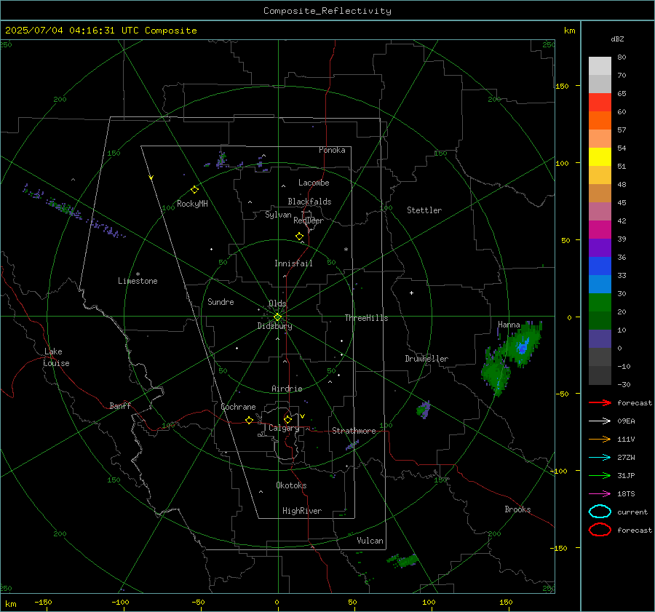Click the orange 111V arrow icon
655x612 pixels.
pyautogui.click(x=600, y=439)
